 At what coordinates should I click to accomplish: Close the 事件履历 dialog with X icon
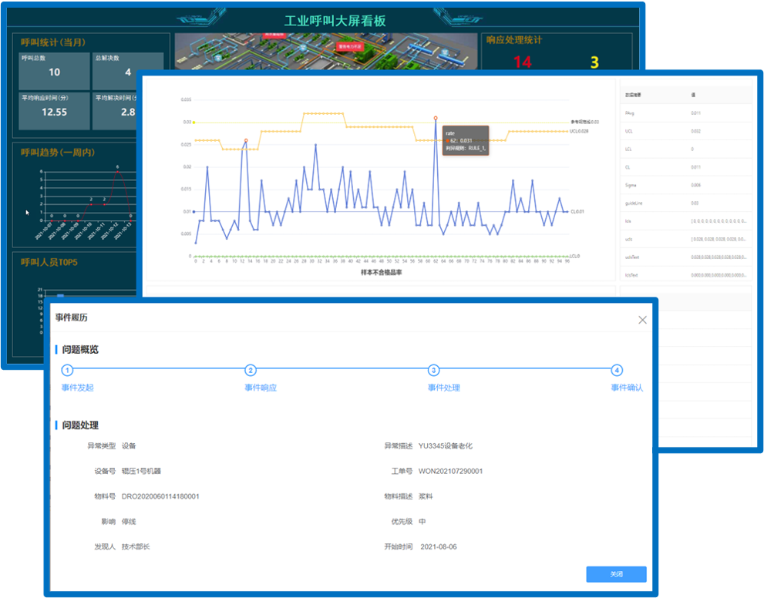[642, 320]
